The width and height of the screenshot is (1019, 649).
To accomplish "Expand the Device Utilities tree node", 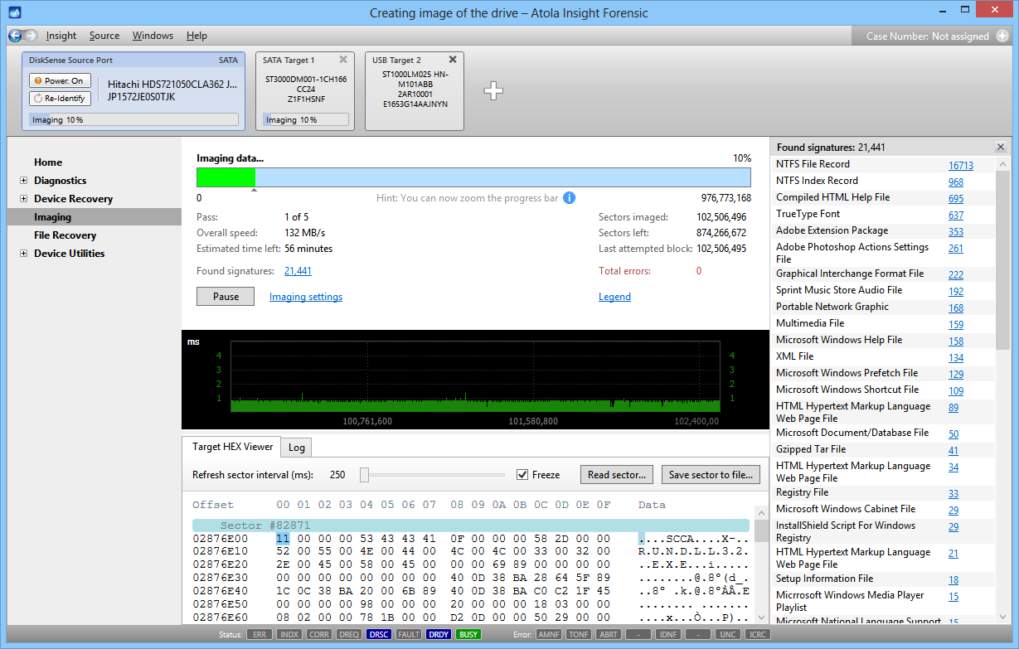I will (23, 254).
